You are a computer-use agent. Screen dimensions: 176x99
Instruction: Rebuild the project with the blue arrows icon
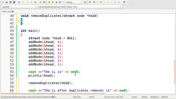(60, 2)
